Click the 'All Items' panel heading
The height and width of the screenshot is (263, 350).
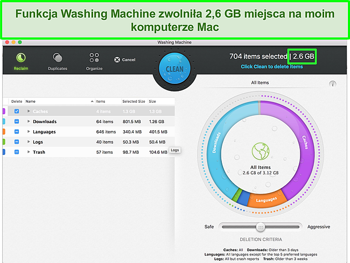pyautogui.click(x=260, y=83)
